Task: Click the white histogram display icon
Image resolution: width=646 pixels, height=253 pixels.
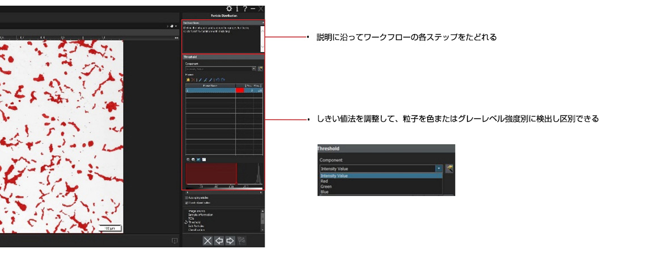Action: coord(203,159)
